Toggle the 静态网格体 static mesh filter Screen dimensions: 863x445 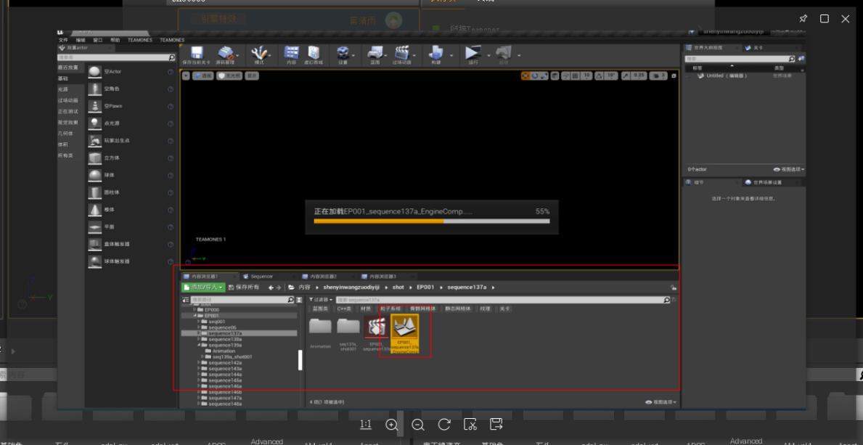457,309
